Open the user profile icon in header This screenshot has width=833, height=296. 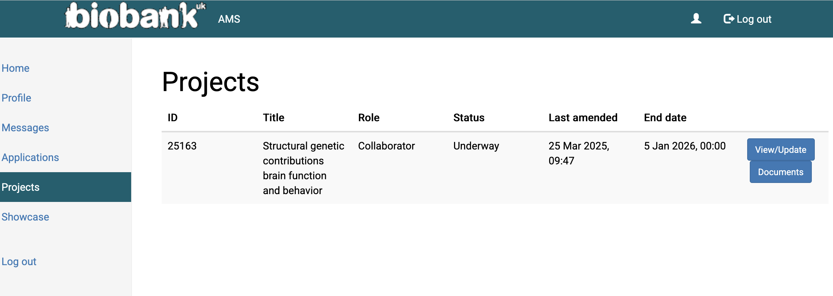point(696,19)
